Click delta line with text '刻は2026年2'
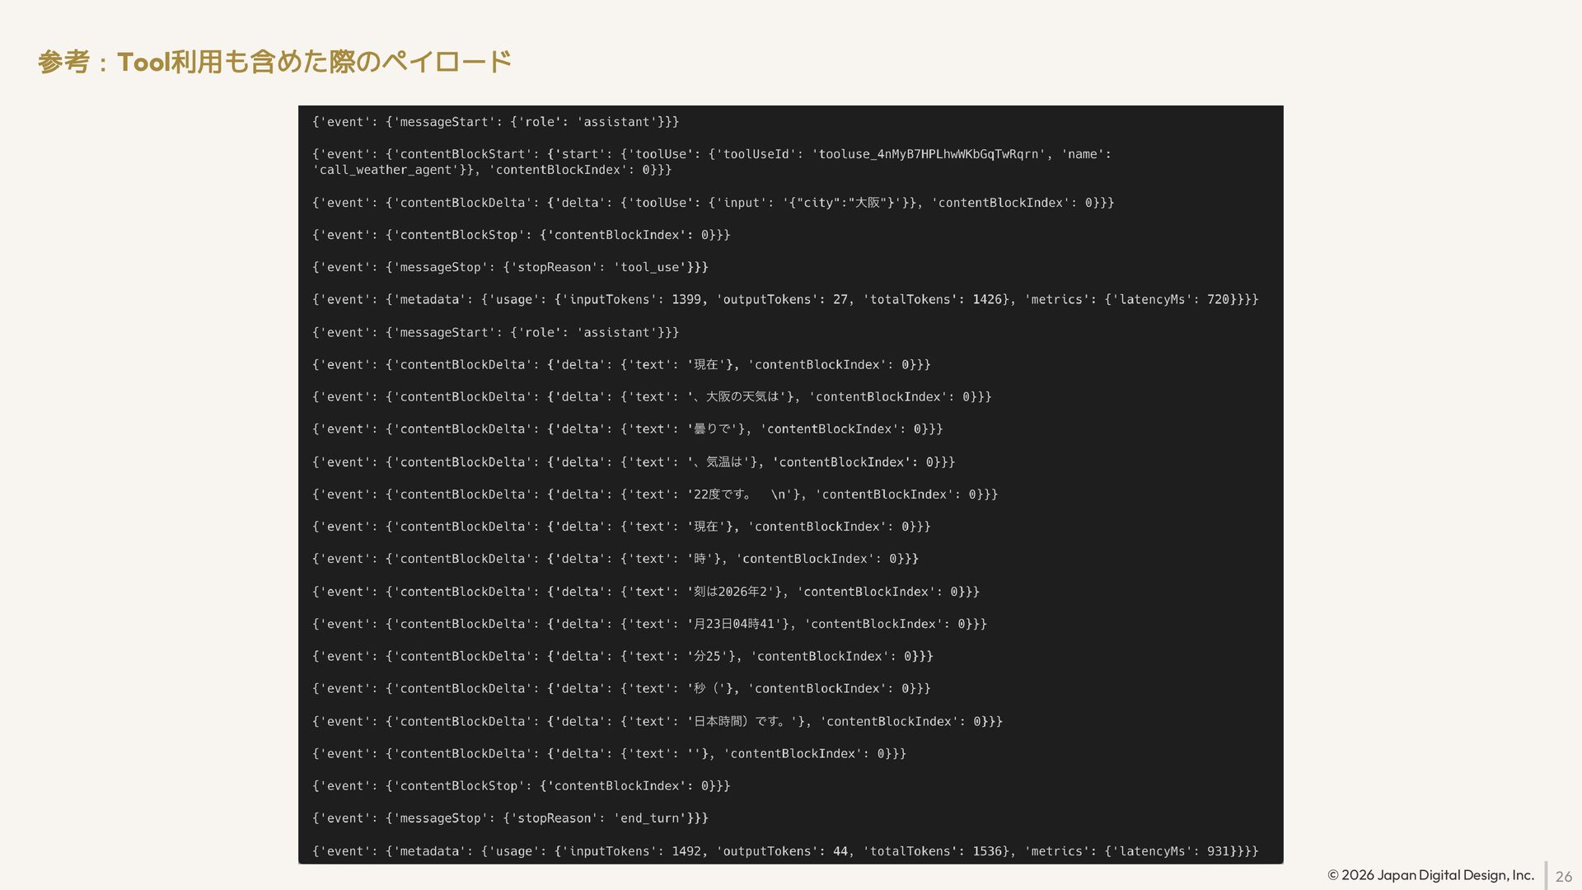 coord(645,592)
